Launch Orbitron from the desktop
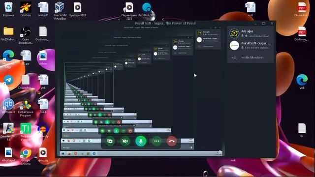Viewport: 315px width, 177px height. point(26,9)
